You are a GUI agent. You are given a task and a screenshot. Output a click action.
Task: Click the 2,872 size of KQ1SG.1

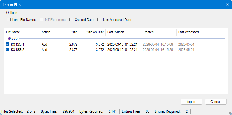tap(73, 44)
